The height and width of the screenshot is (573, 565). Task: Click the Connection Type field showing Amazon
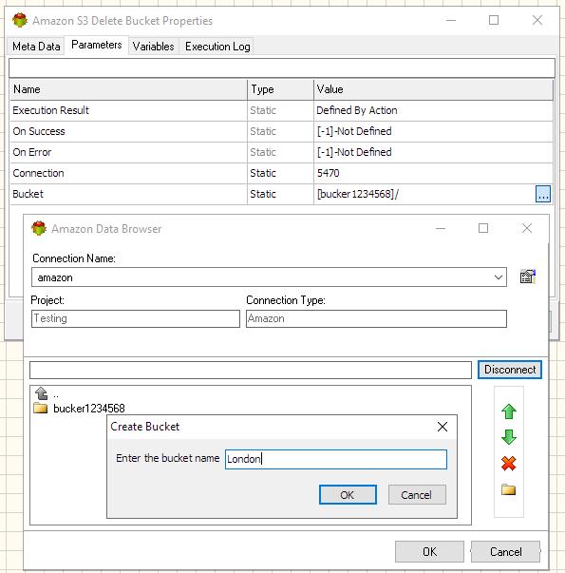376,318
